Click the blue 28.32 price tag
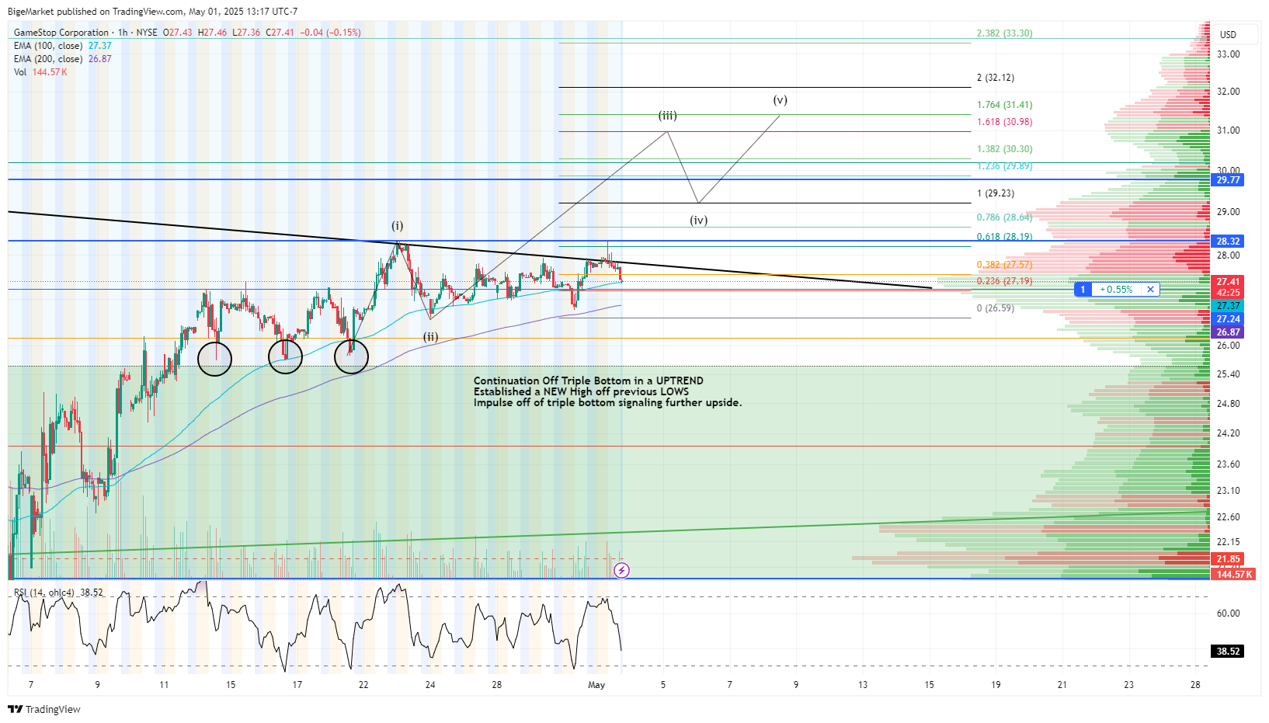The width and height of the screenshot is (1269, 723). coord(1228,242)
